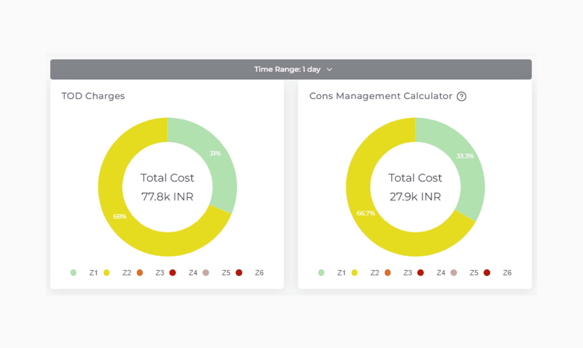The height and width of the screenshot is (348, 583).
Task: Click the 27.9k INR total cost text
Action: pos(415,197)
